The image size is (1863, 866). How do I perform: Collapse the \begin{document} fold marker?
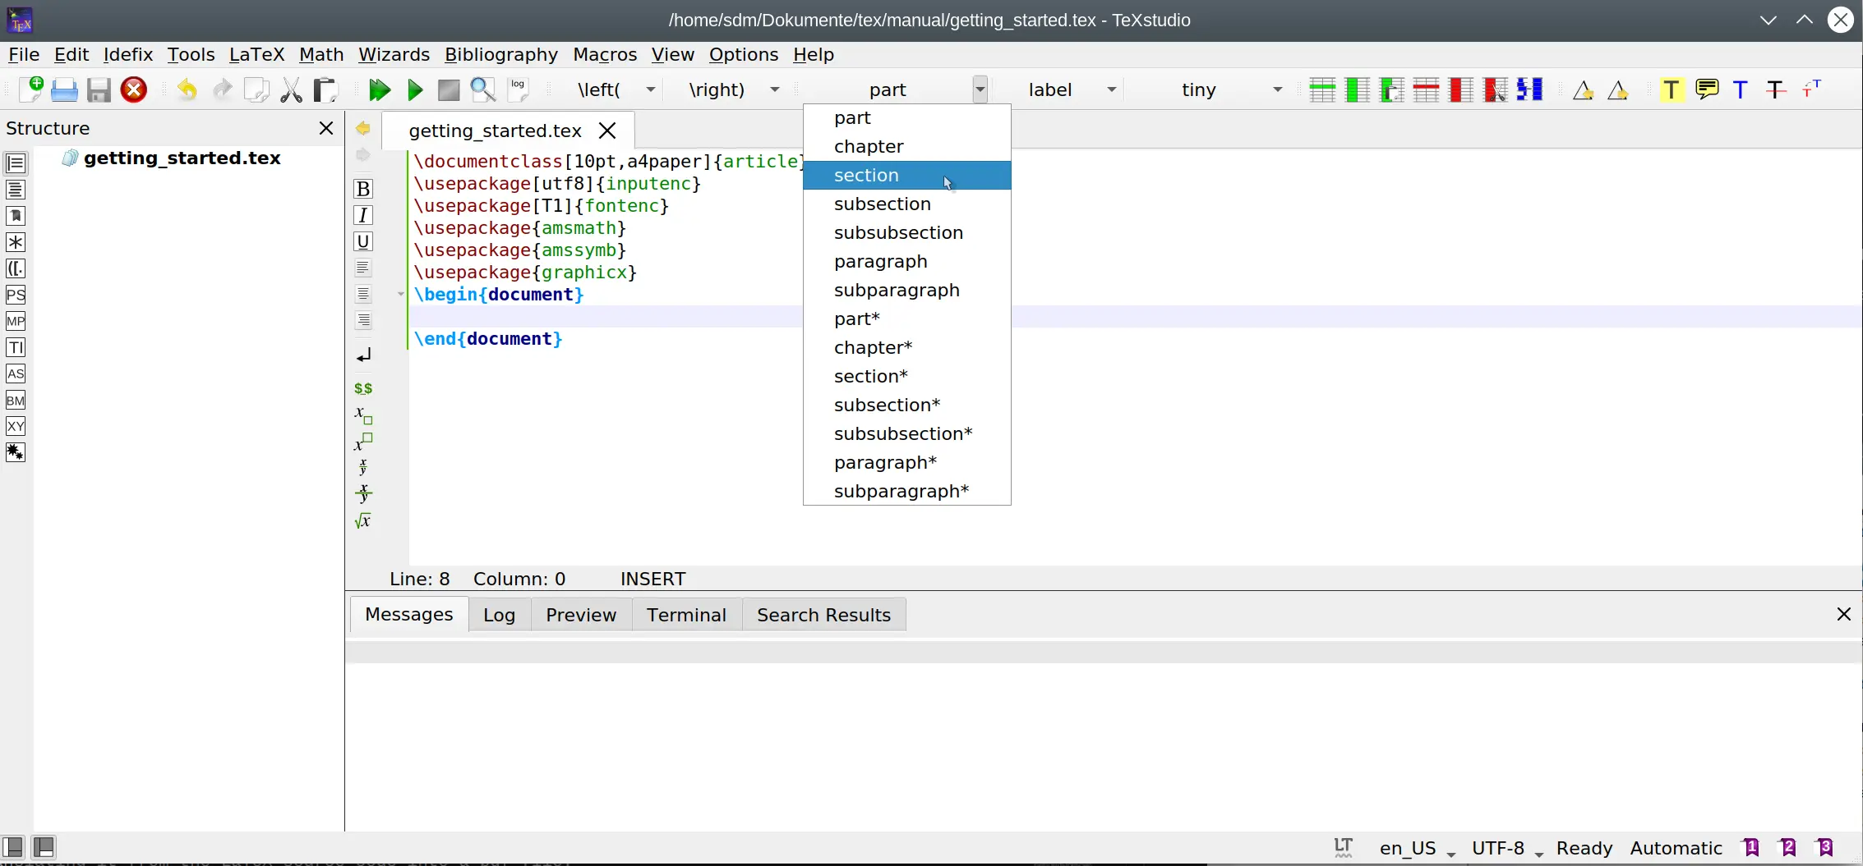(x=401, y=294)
